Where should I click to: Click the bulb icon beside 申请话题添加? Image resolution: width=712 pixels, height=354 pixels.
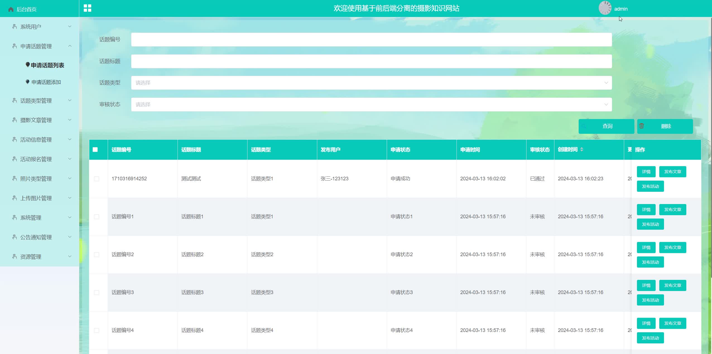coord(27,82)
